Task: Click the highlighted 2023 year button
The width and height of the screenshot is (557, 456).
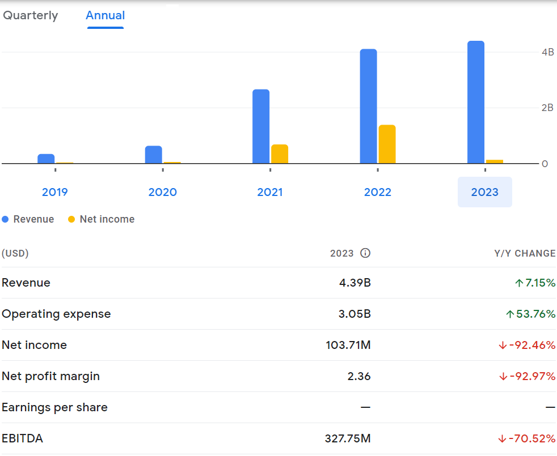Action: point(485,192)
